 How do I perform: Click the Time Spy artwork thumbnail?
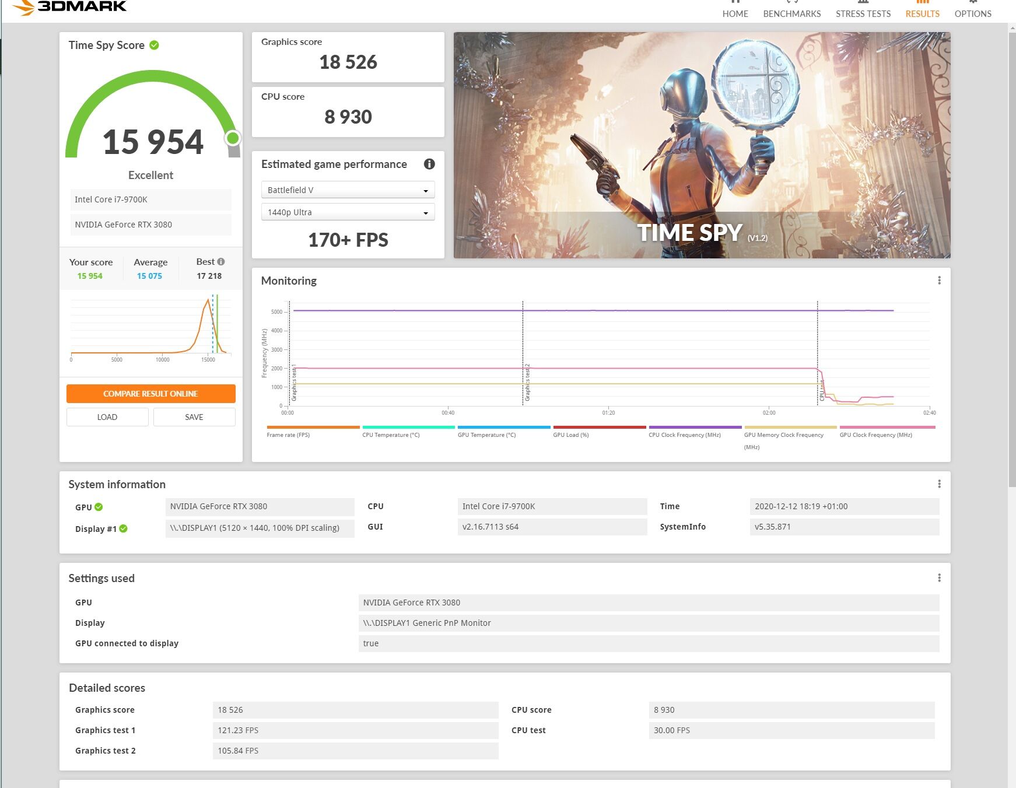[702, 145]
